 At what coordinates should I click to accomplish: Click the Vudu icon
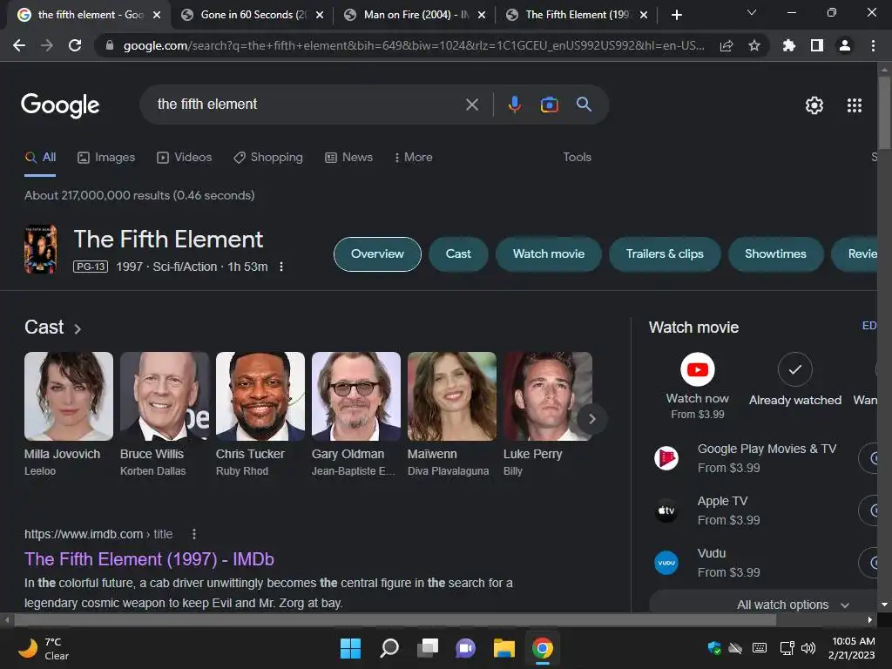[666, 563]
